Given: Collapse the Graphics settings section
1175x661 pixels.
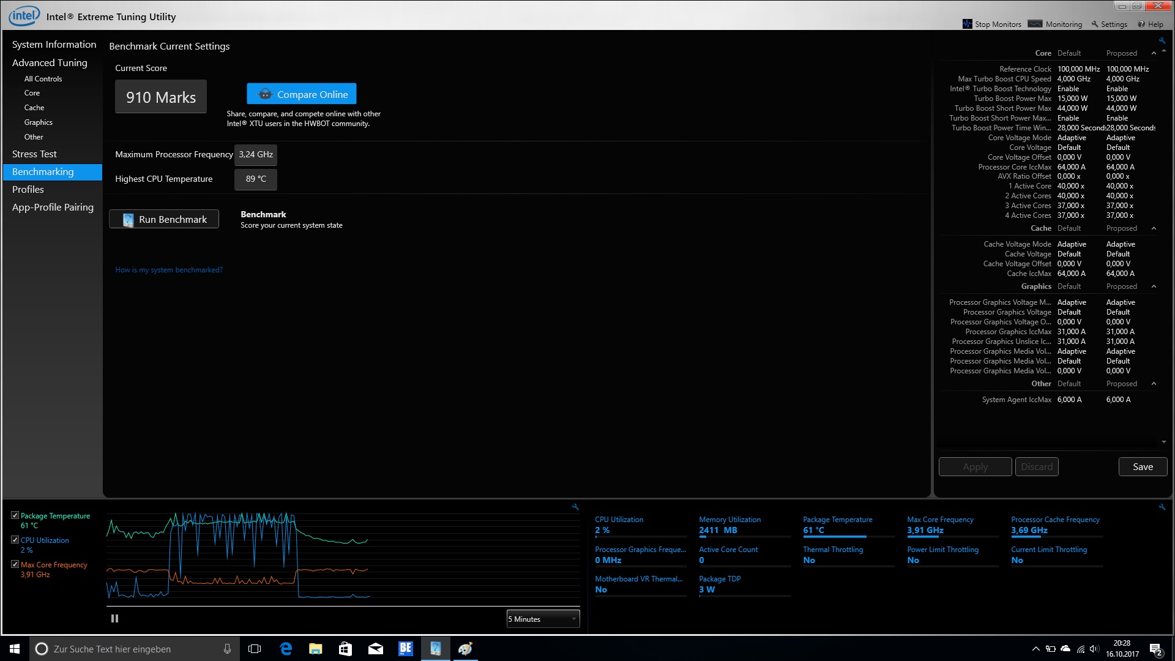Looking at the screenshot, I should pos(1154,286).
